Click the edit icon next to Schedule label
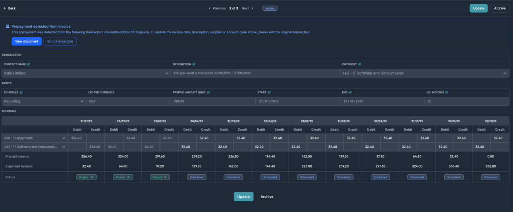Screen dimensions: 513x212 [21, 93]
